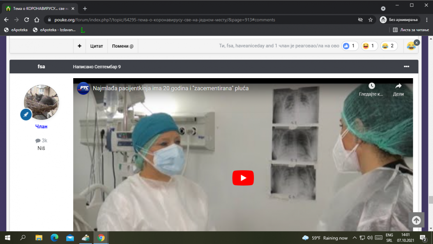
Task: Click the thumbs-up reaction count
Action: pyautogui.click(x=350, y=46)
